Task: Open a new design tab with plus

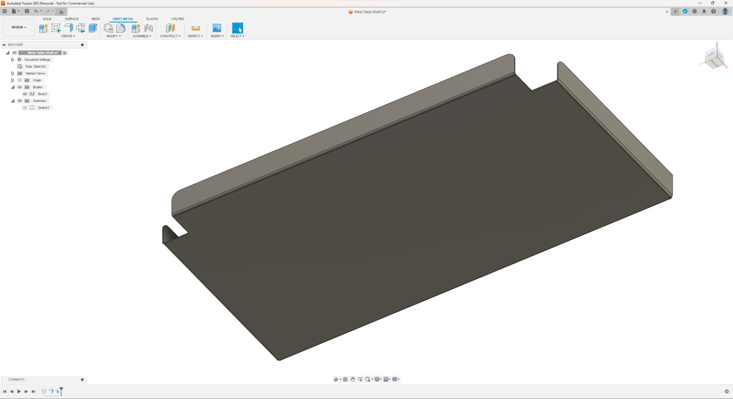Action: coord(675,11)
